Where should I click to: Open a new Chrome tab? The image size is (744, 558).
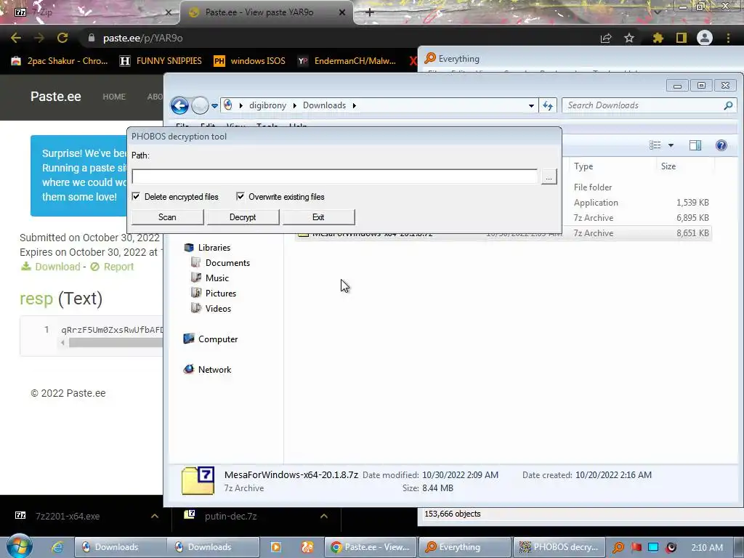tap(370, 12)
